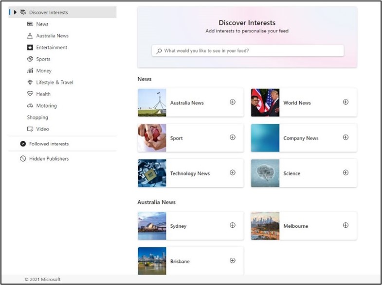Follow Melbourne using its plus icon
This screenshot has height=285, width=382.
click(346, 225)
